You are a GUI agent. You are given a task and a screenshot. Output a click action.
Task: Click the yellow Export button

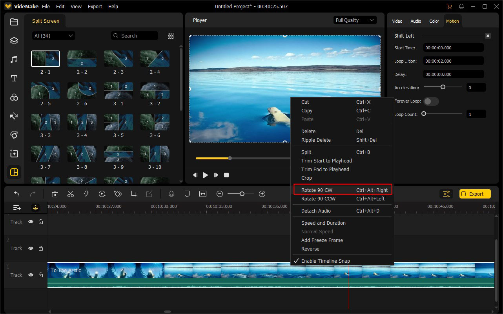pyautogui.click(x=475, y=194)
